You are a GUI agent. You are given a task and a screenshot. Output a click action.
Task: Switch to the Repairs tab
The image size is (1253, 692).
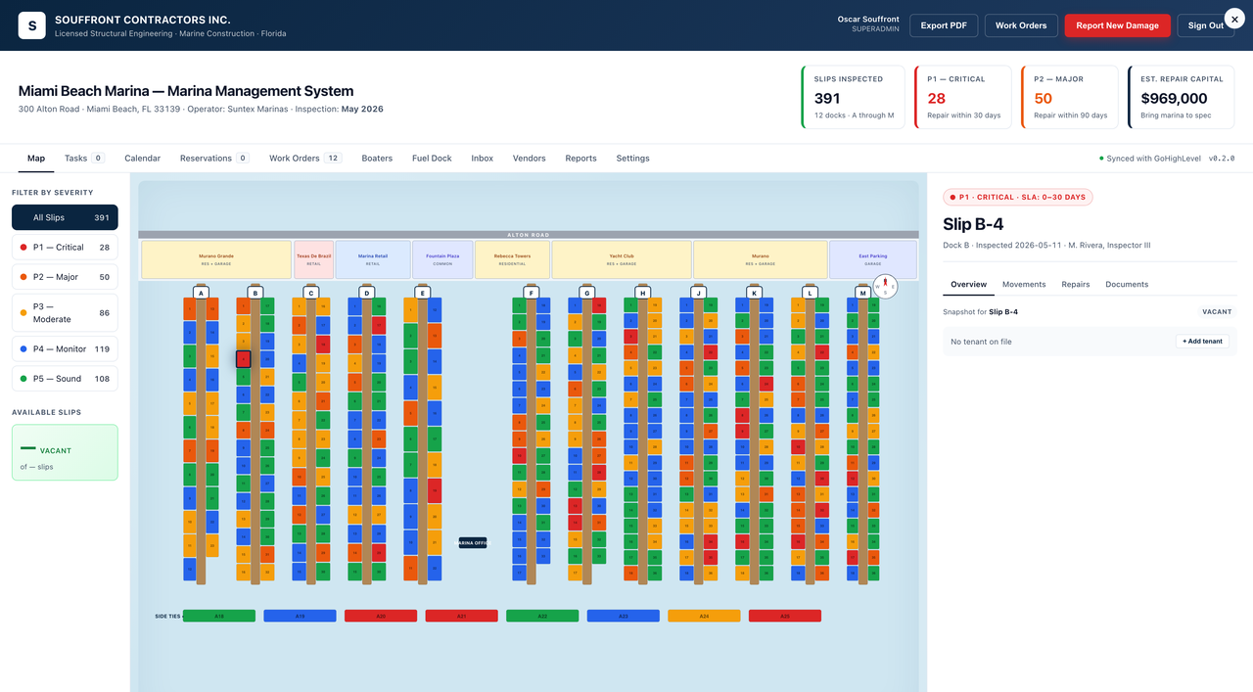[1076, 284]
